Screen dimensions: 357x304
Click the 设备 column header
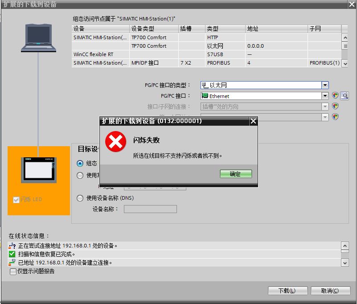pyautogui.click(x=100, y=29)
